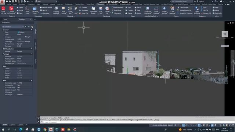Toggle object snap in status bar
The height and width of the screenshot is (132, 235).
pos(199,125)
